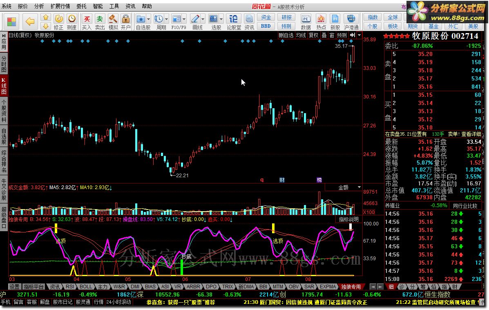This screenshot has width=489, height=310.
Task: Expand the 画线 dropdown arrow
Action: tap(203, 19)
